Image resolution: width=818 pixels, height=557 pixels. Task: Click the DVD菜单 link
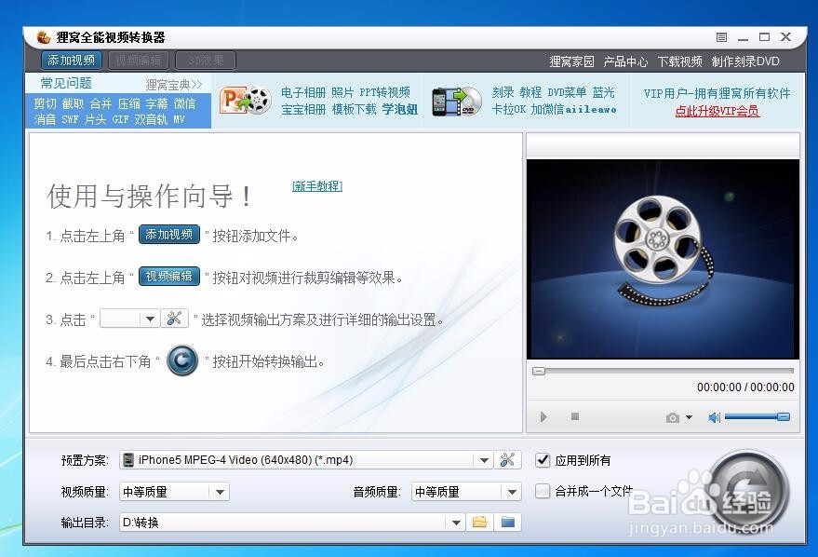point(567,92)
